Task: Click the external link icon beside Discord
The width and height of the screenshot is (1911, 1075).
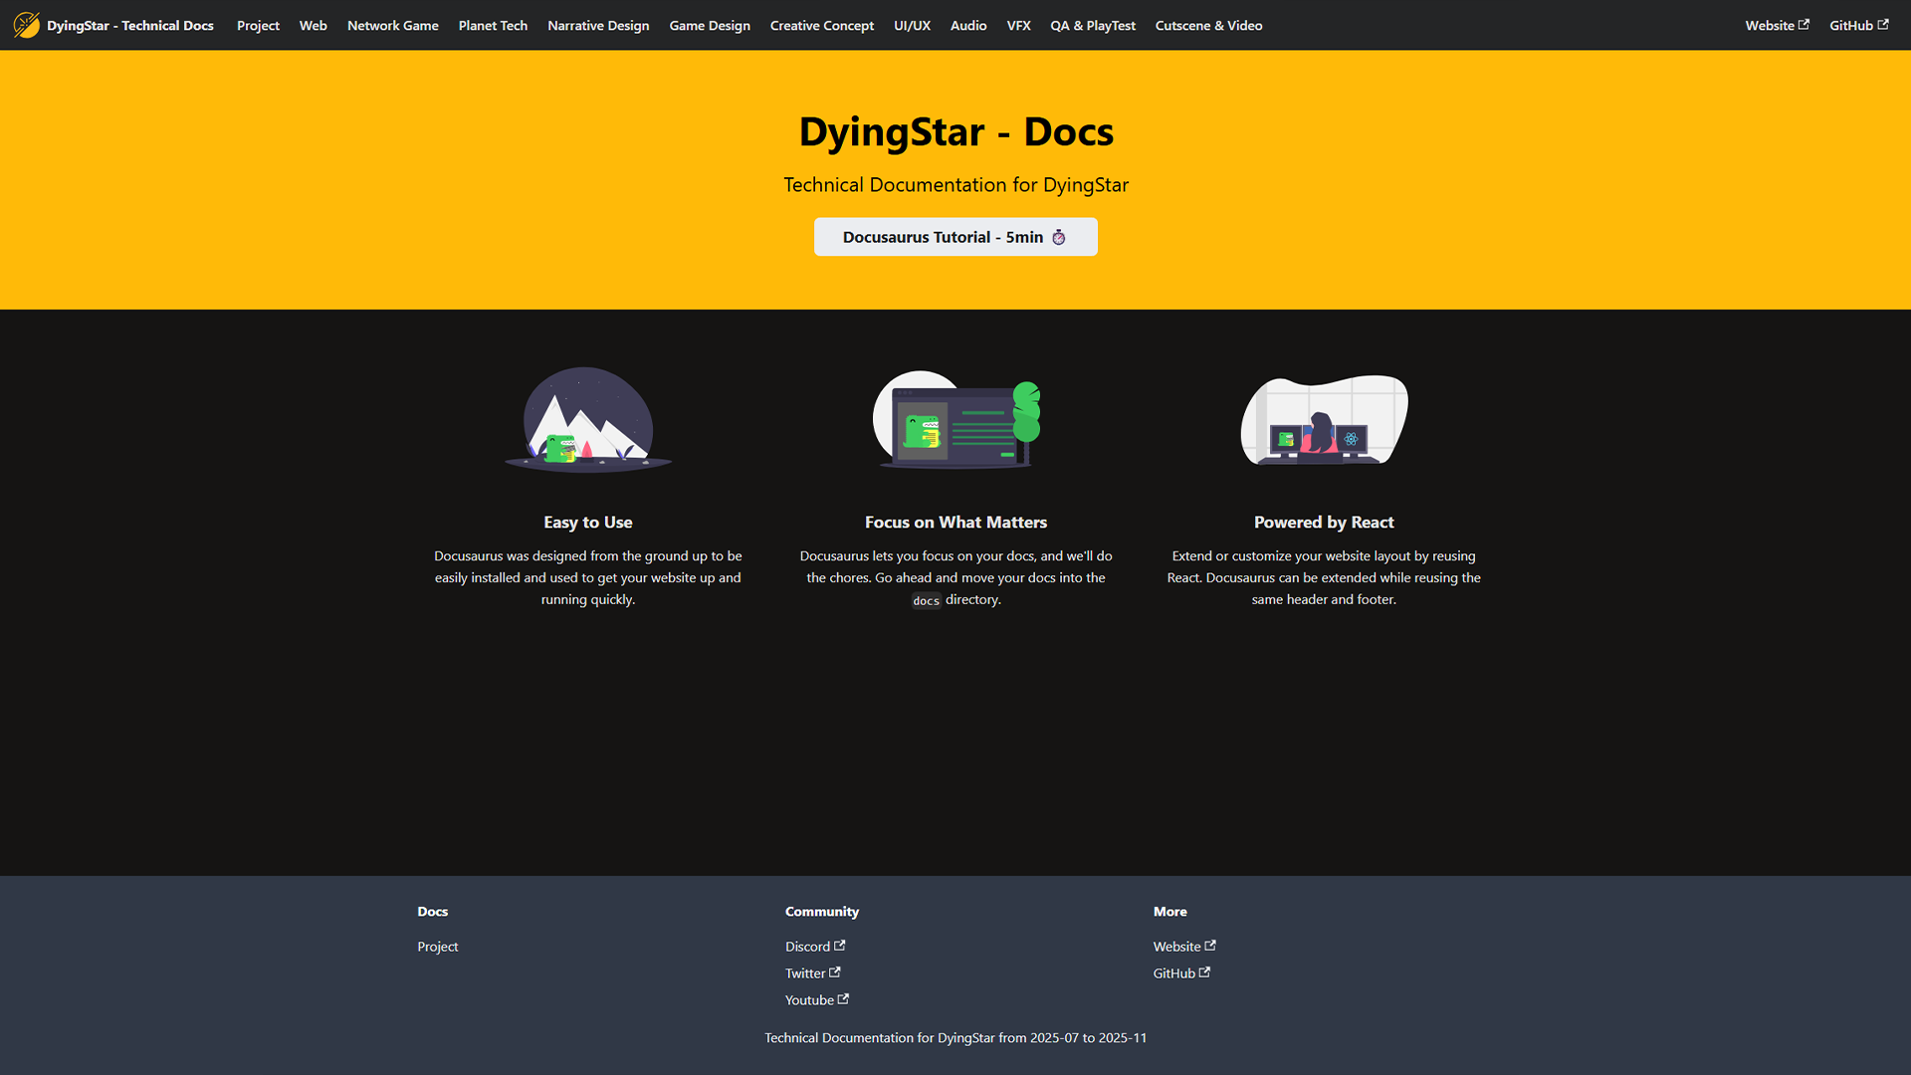Action: pos(840,945)
